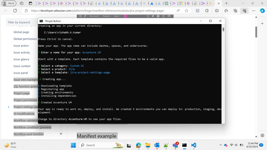The width and height of the screenshot is (267, 150).
Task: Open File Explorer from taskbar
Action: coord(148,145)
